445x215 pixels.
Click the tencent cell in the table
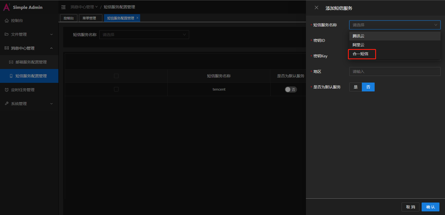219,89
